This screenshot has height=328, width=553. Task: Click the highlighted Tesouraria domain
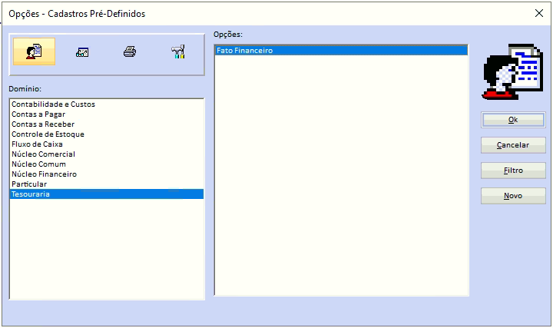[107, 194]
